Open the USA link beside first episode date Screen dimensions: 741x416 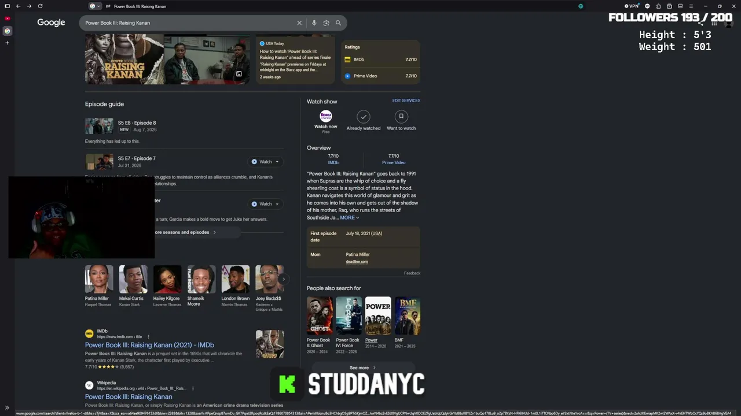click(377, 233)
